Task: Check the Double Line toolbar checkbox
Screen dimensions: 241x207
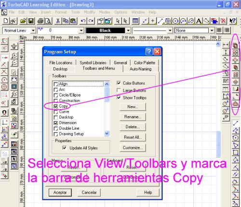Action: pos(56,128)
